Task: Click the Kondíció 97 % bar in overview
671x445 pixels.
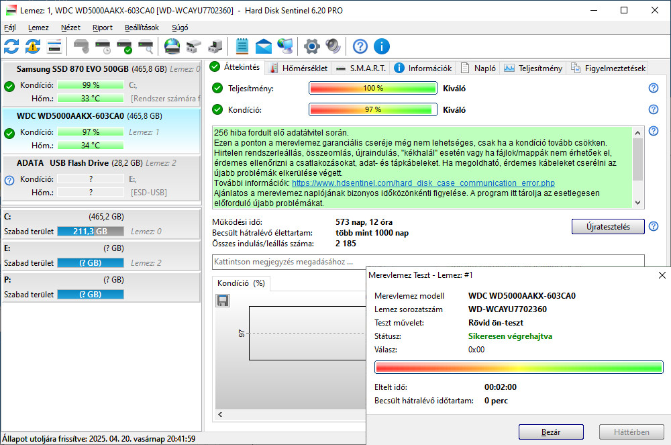Action: click(x=372, y=109)
